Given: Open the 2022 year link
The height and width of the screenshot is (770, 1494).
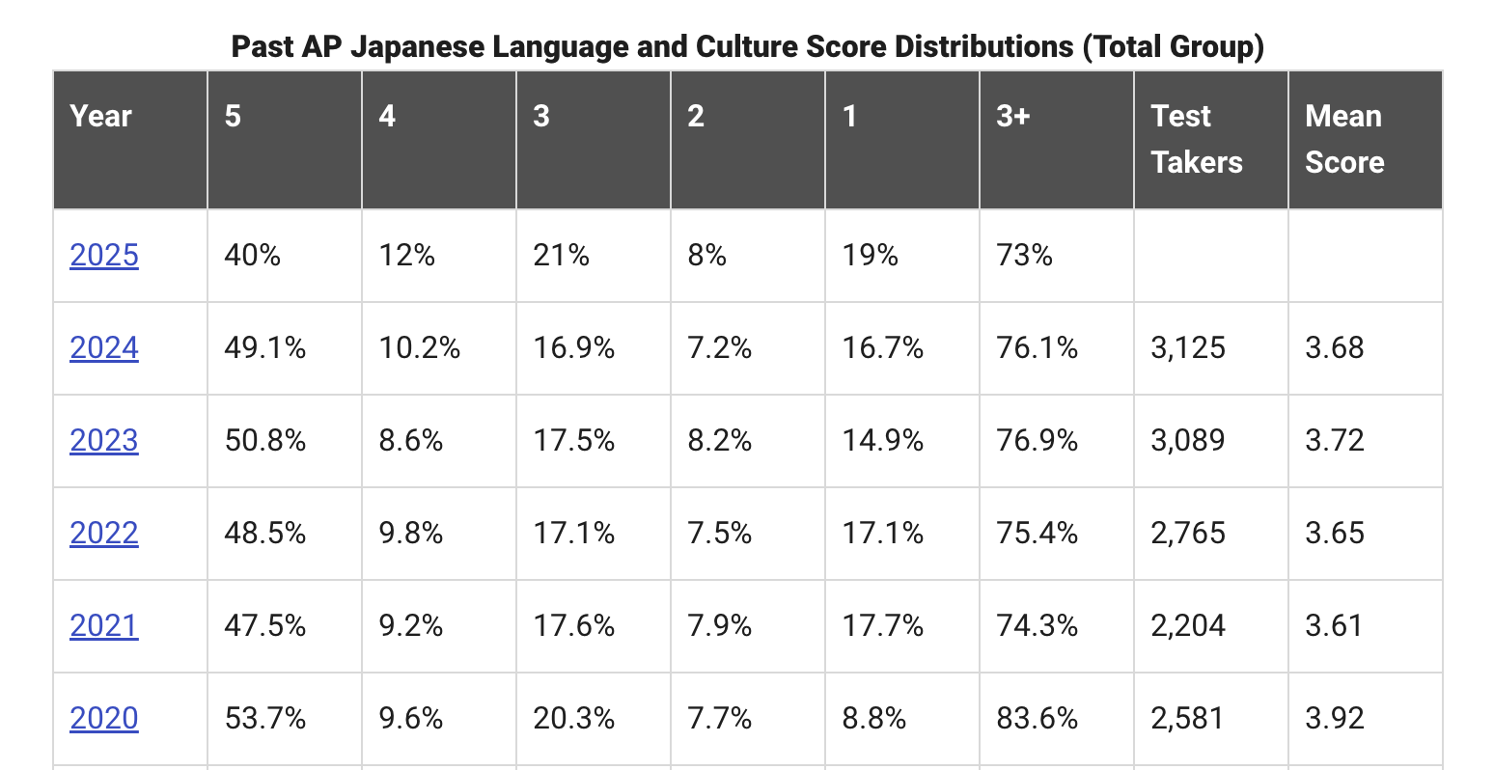Looking at the screenshot, I should [x=104, y=534].
